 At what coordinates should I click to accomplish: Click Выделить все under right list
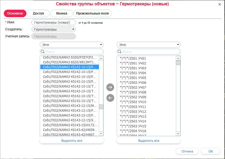click(149, 140)
